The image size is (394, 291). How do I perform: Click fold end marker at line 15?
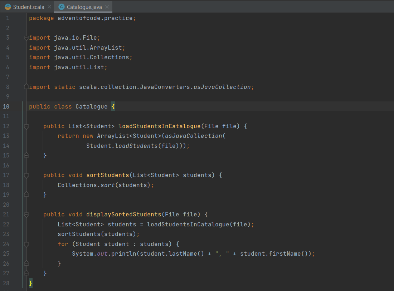point(26,155)
